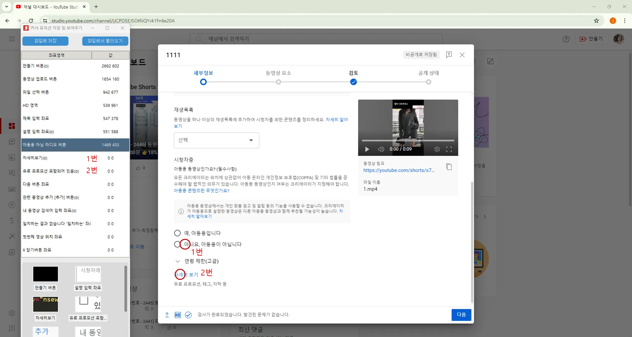Viewport: 632px width, 337px height.
Task: Open the Subtitles icon in Studio sidebar
Action: pyautogui.click(x=12, y=189)
